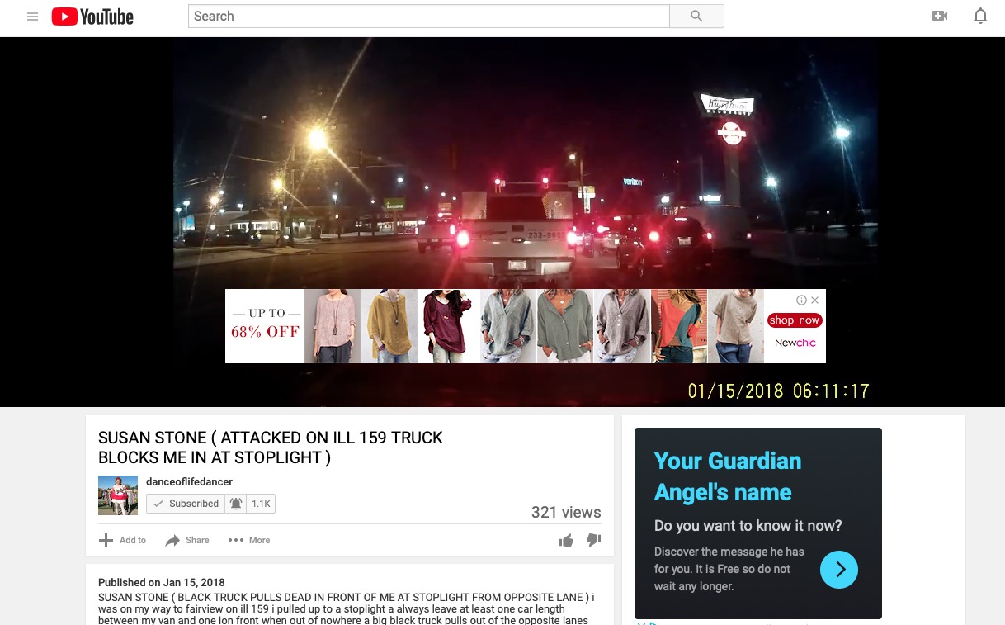This screenshot has width=1005, height=625.
Task: Focus the Search input field
Action: tap(428, 17)
